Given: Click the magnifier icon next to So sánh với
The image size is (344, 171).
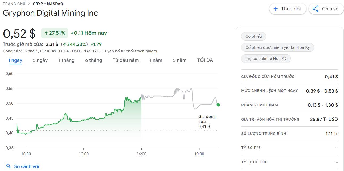Looking at the screenshot, I should tap(9, 166).
